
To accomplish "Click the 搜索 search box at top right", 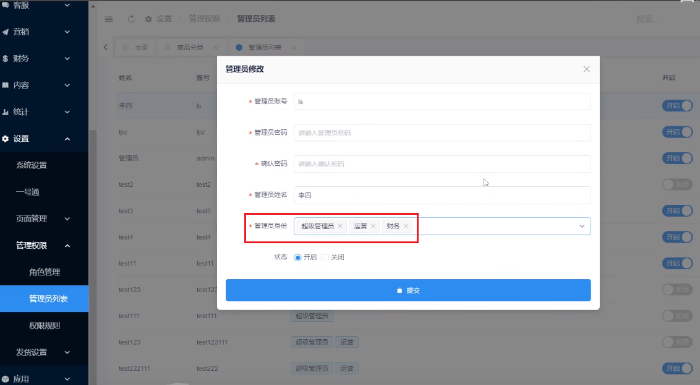I will point(647,19).
